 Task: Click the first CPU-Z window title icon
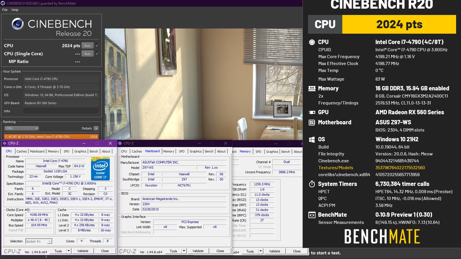point(5,143)
